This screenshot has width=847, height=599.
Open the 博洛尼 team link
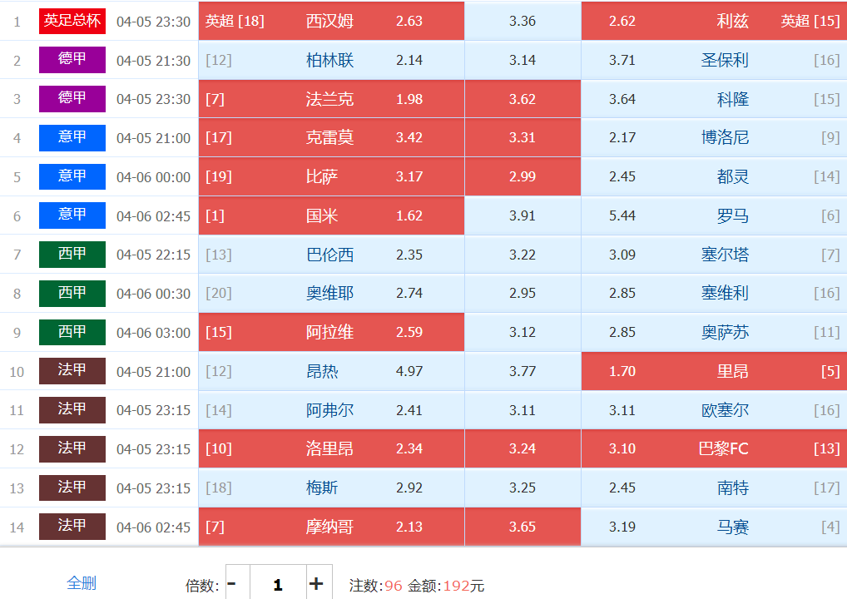[725, 137]
